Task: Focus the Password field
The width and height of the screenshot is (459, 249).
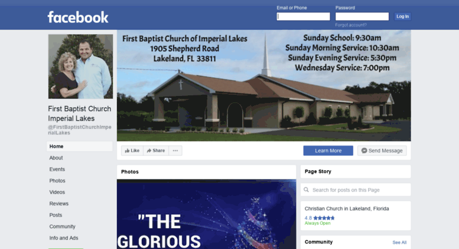Action: click(x=362, y=16)
